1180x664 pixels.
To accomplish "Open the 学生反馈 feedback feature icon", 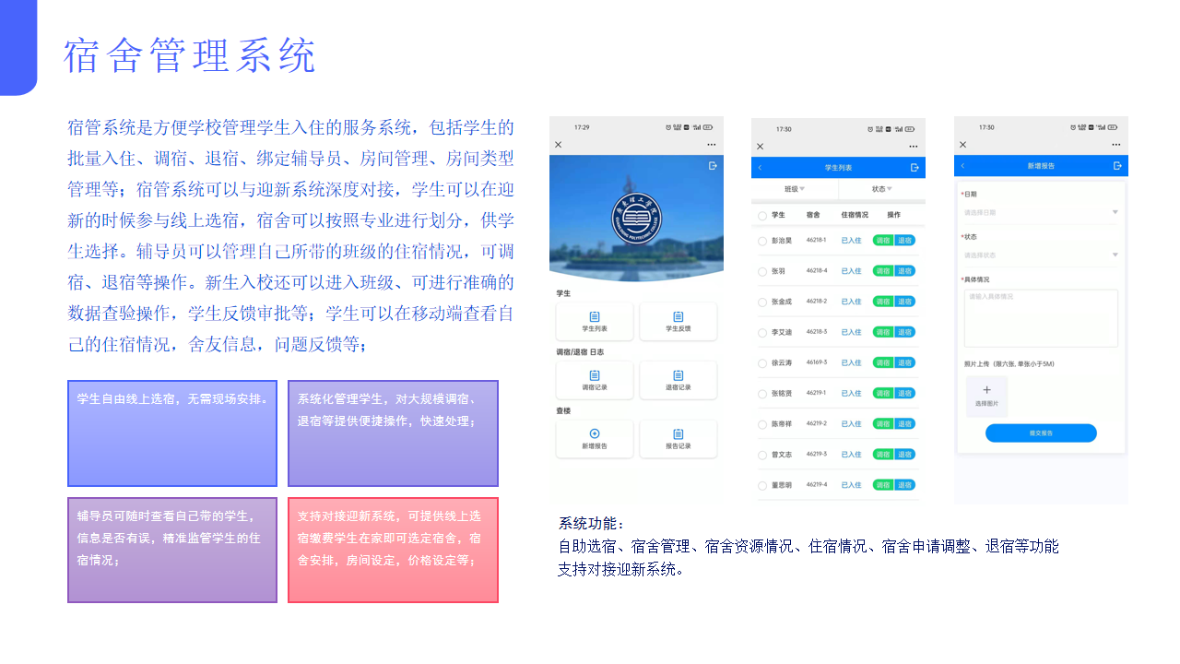I will coord(678,317).
